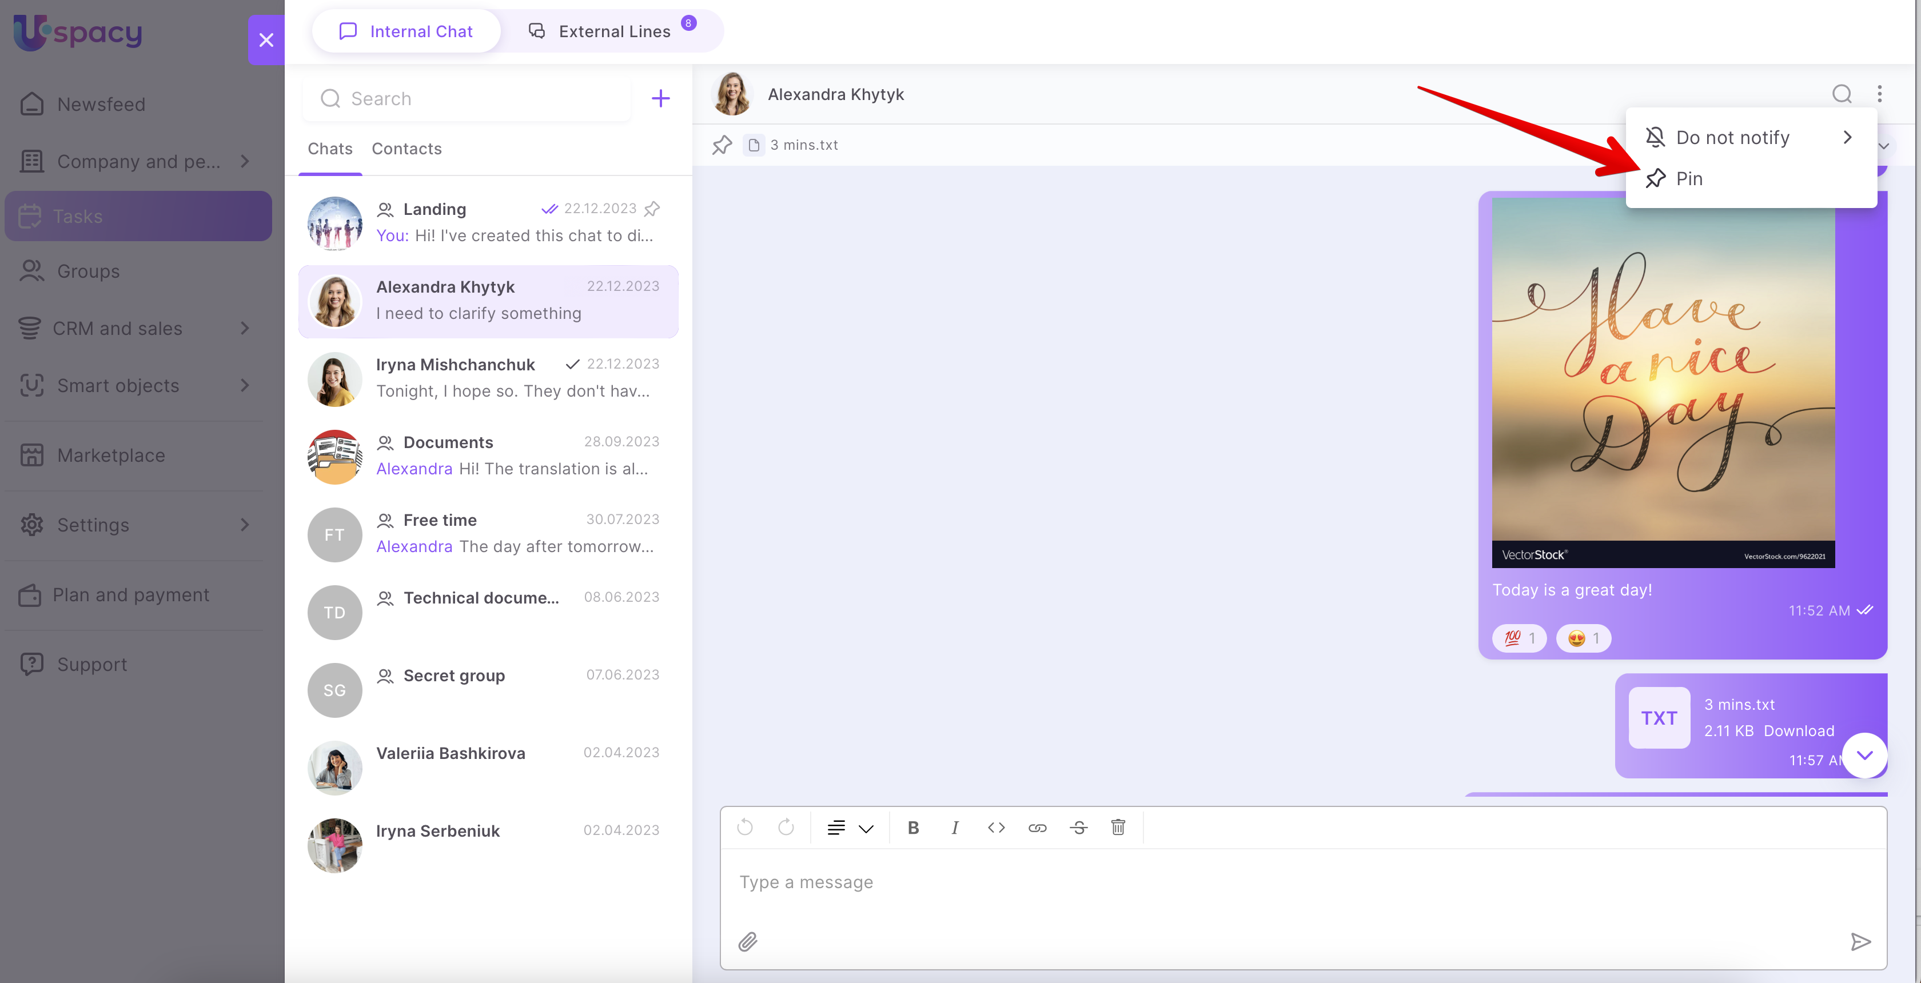
Task: Click the attach file paperclip icon
Action: pos(747,942)
